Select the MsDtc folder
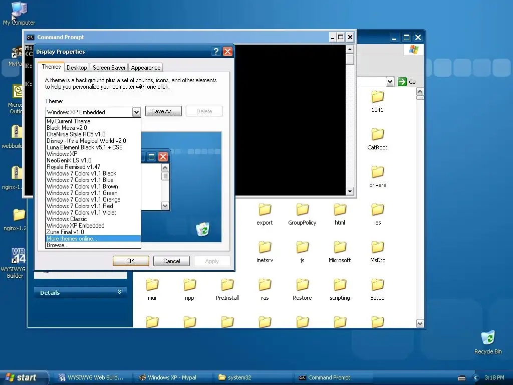The image size is (513, 385). [x=377, y=252]
